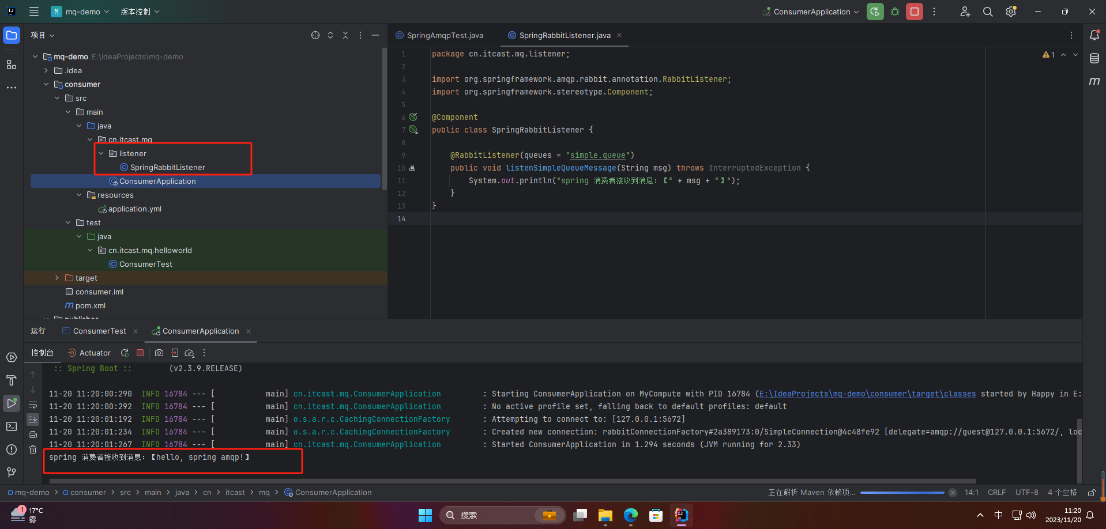The height and width of the screenshot is (529, 1106).
Task: Open the 控制台 console tab
Action: [x=42, y=353]
